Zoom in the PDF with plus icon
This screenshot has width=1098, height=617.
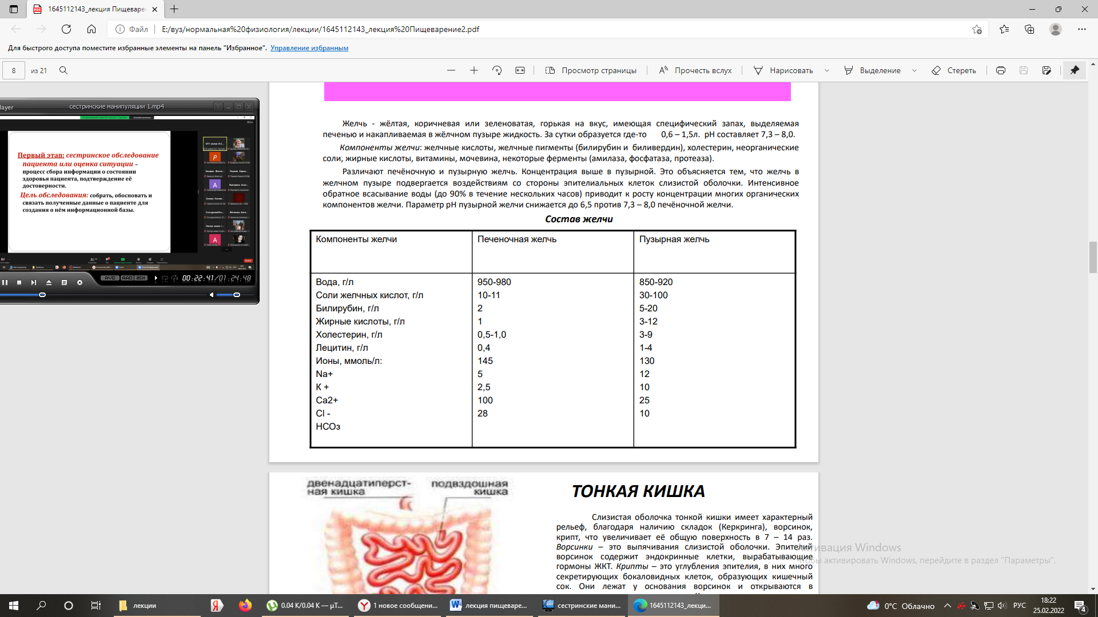pos(474,70)
